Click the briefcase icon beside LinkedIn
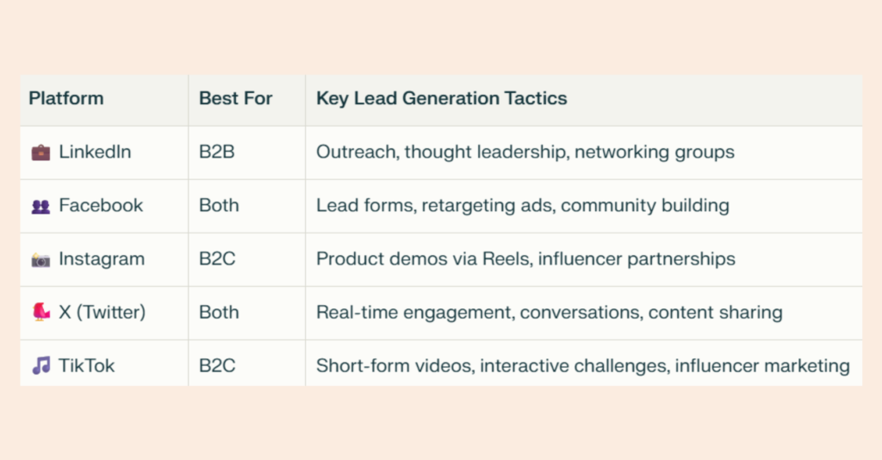 click(40, 152)
